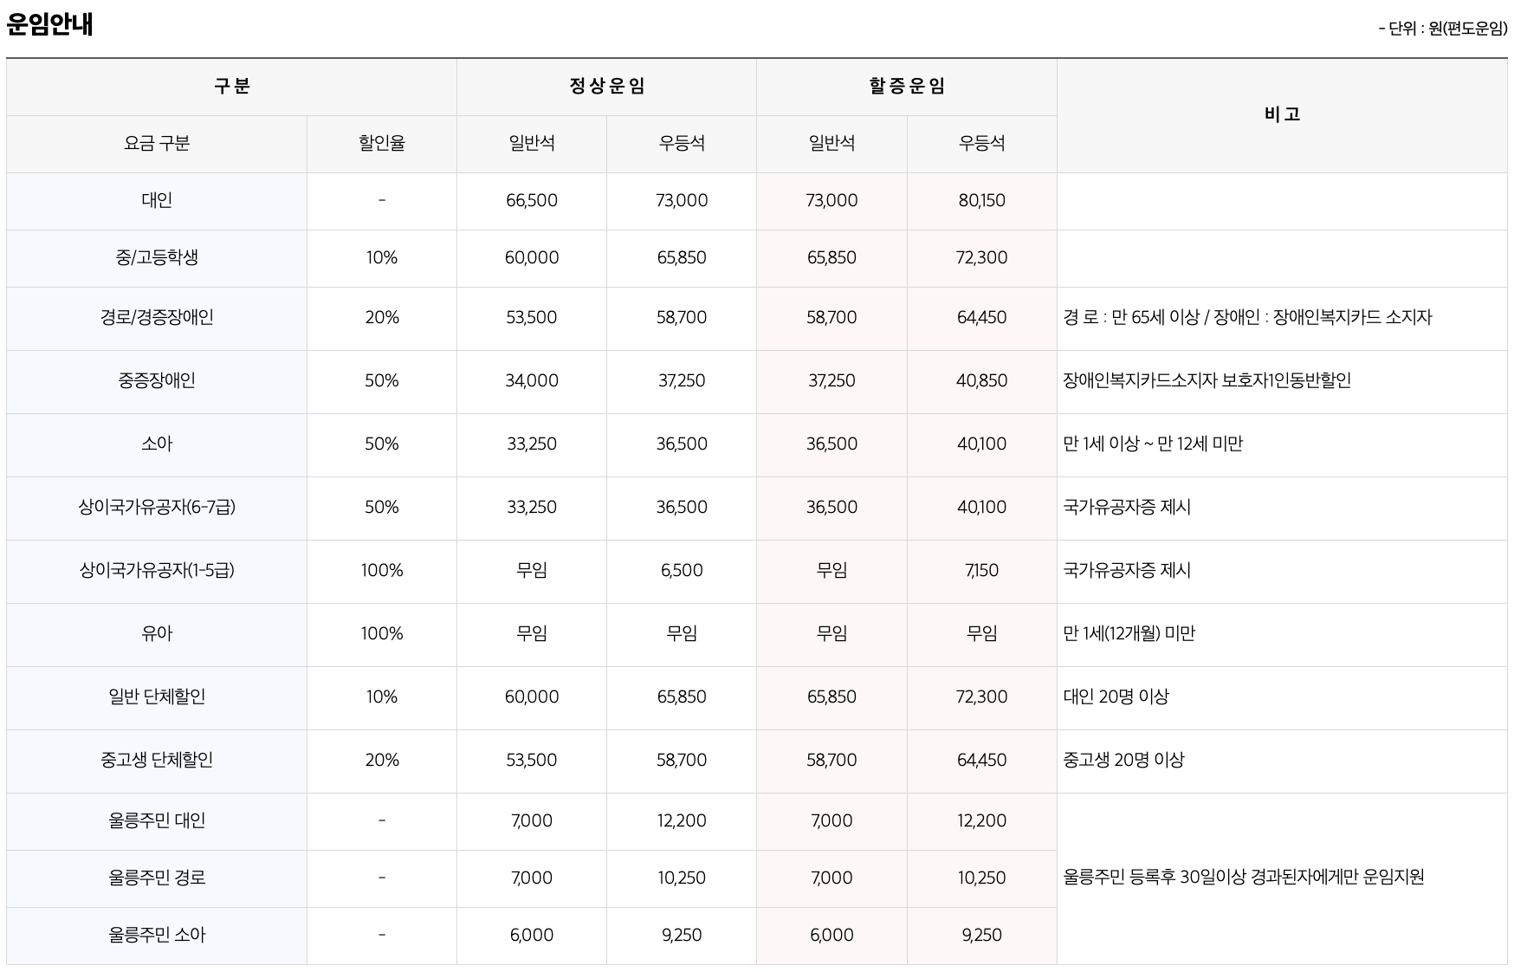The height and width of the screenshot is (972, 1514).
Task: Click the 요금 구분 subheader
Action: [155, 143]
